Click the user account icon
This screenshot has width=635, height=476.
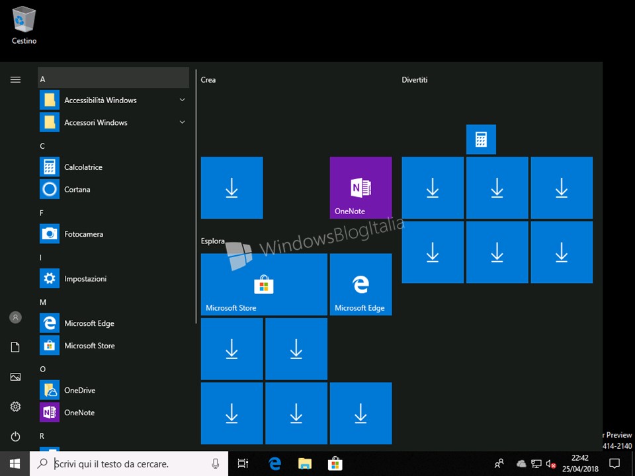click(15, 317)
